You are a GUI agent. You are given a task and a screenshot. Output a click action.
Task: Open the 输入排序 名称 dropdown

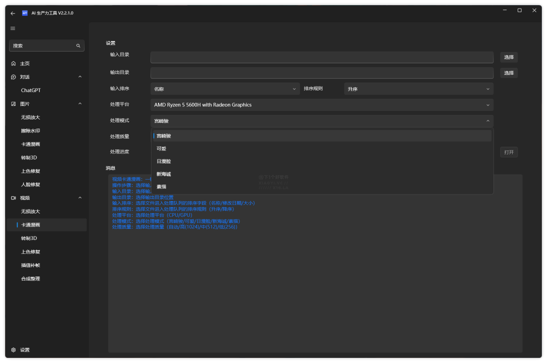pyautogui.click(x=225, y=89)
